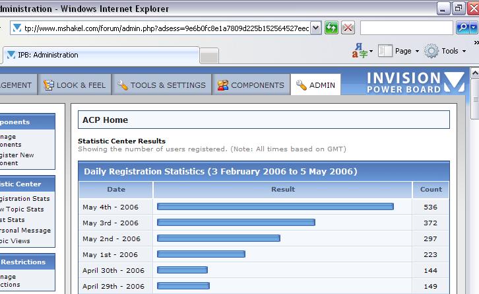Select the COMPONENTS tab
The height and width of the screenshot is (294, 479).
point(251,85)
